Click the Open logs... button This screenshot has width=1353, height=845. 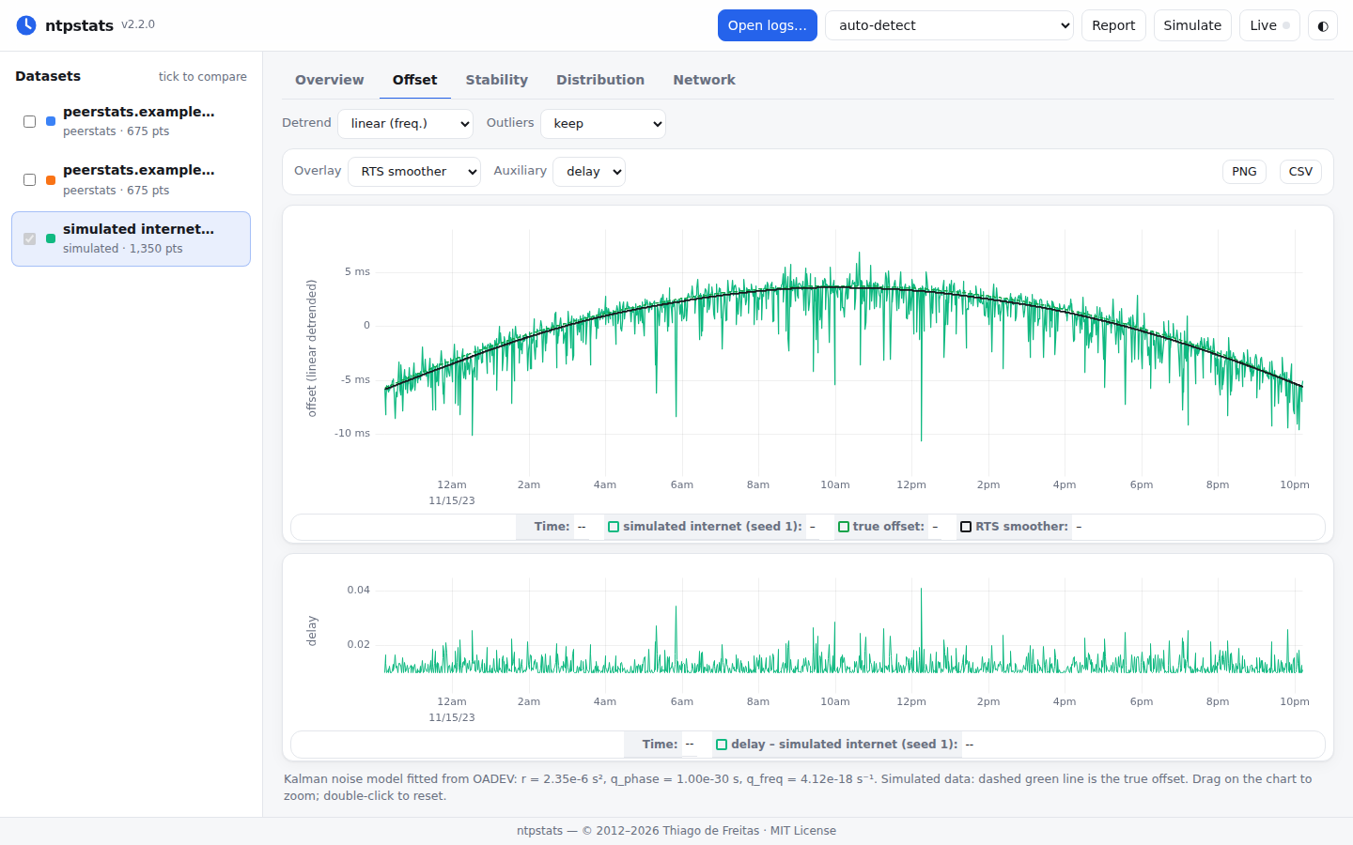768,25
